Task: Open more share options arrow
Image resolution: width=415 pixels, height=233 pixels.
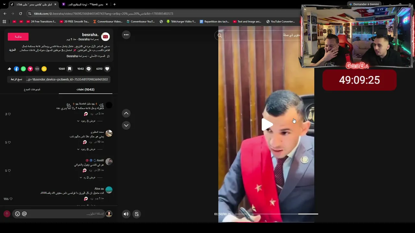Action: tap(9, 69)
